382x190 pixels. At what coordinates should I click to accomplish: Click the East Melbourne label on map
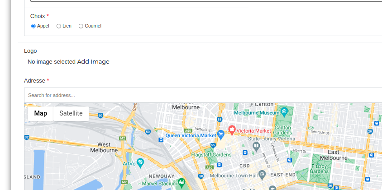334,155
